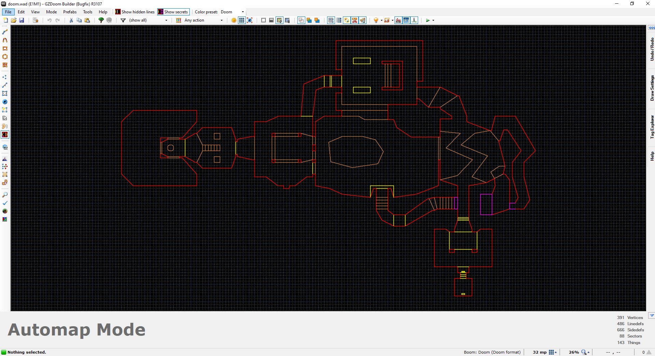Open Sound Propagation mode (ear icon)
The height and width of the screenshot is (356, 655).
pos(5,126)
